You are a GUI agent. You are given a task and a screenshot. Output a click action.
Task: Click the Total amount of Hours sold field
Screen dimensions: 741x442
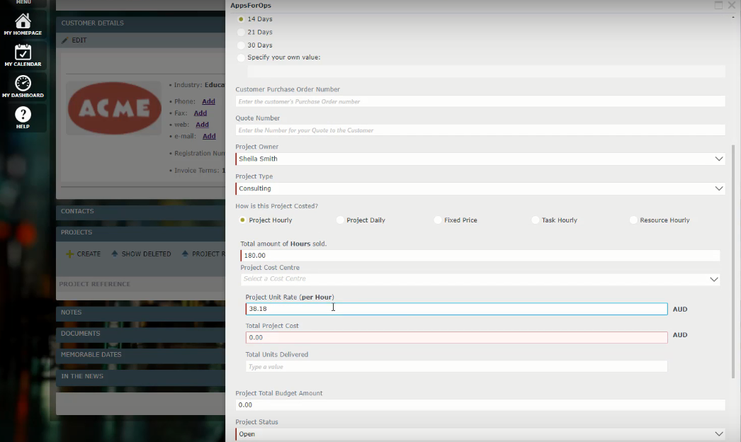coord(480,256)
